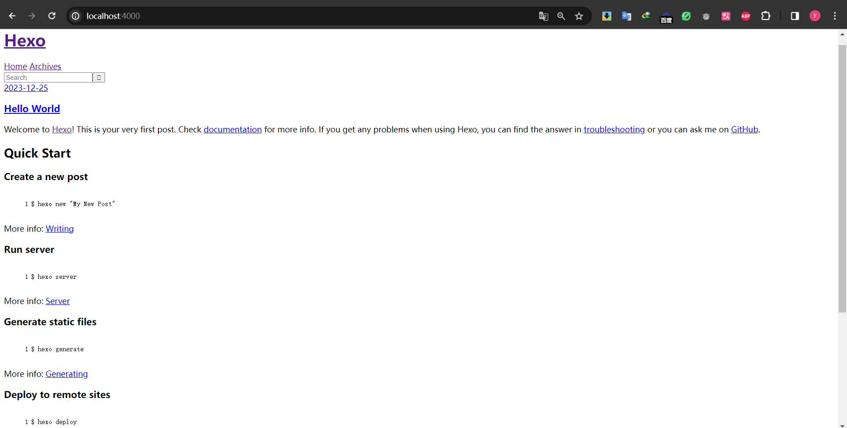Open the pink translate extension icon
847x428 pixels.
[726, 16]
